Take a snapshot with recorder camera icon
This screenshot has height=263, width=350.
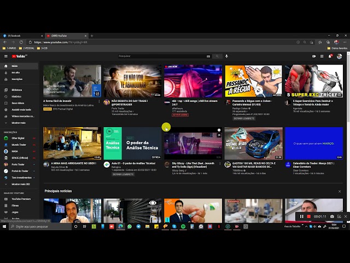tap(332, 216)
